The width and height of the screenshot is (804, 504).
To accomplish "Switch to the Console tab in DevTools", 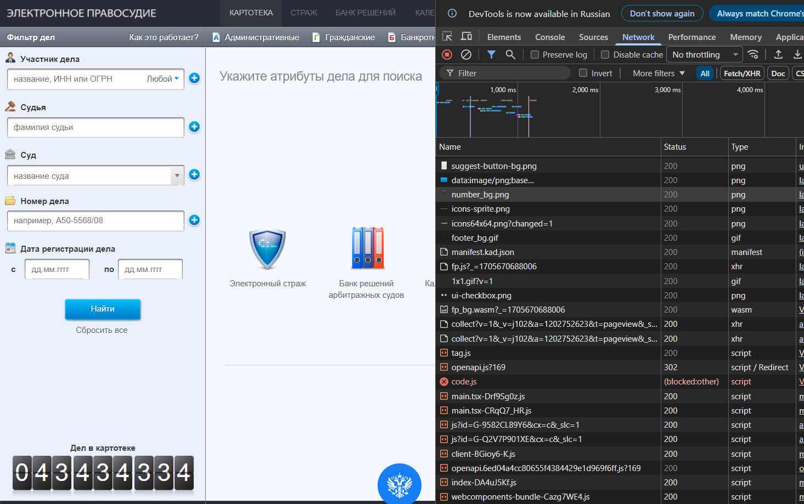I will (x=549, y=37).
